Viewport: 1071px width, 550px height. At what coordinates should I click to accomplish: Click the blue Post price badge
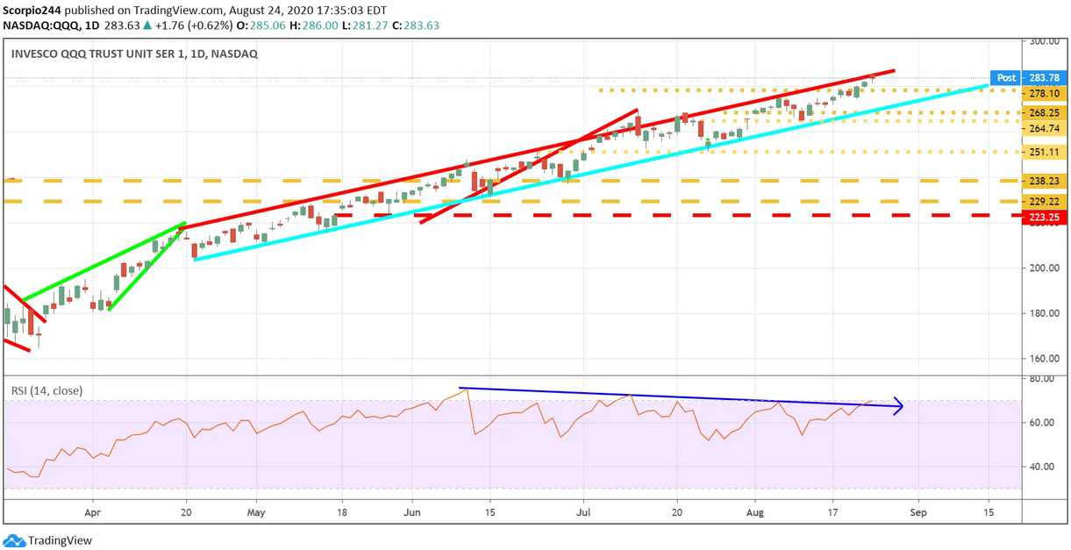[1004, 77]
